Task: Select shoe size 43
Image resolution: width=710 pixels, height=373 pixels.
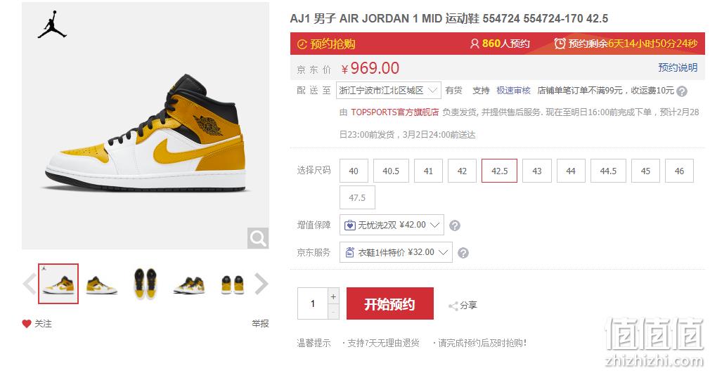Action: 537,171
